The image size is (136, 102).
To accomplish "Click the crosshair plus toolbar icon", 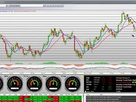I will tap(53, 6).
